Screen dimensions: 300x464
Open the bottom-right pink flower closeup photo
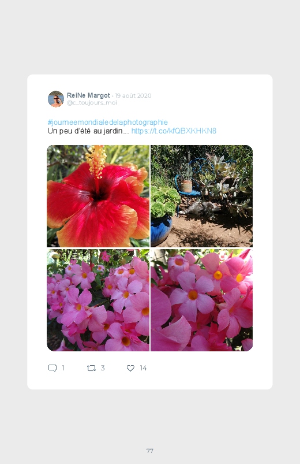pyautogui.click(x=201, y=300)
